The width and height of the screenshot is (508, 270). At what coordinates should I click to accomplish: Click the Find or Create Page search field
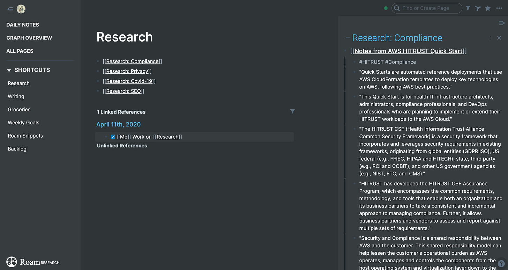click(x=429, y=8)
